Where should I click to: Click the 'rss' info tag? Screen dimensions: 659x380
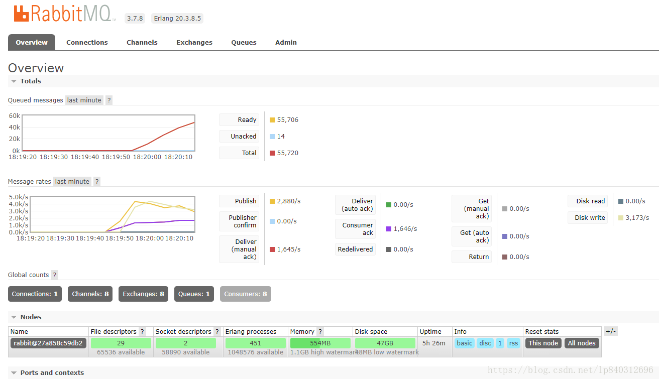513,343
